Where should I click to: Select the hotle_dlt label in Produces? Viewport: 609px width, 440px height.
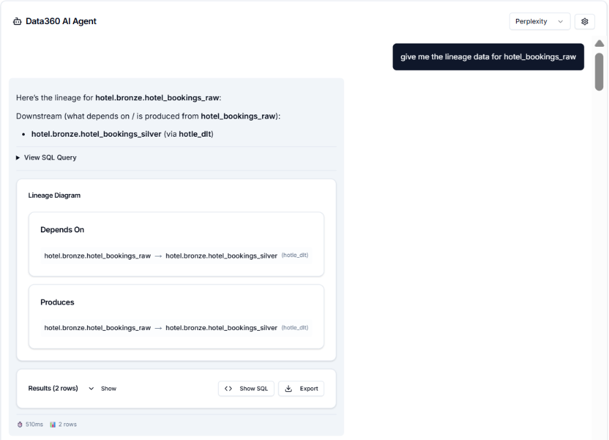pyautogui.click(x=295, y=327)
